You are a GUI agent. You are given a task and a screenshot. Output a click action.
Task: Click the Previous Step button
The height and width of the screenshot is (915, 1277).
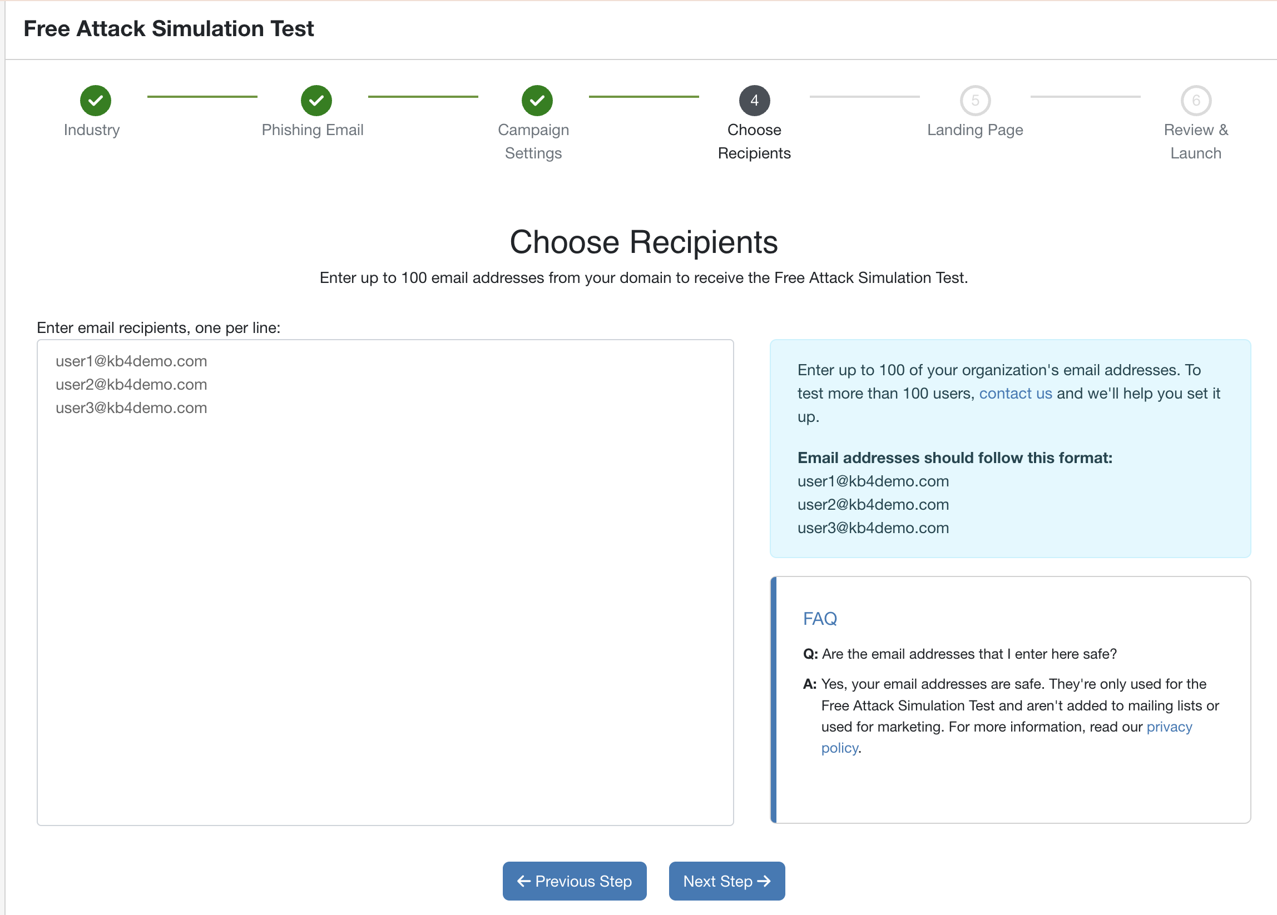(575, 881)
